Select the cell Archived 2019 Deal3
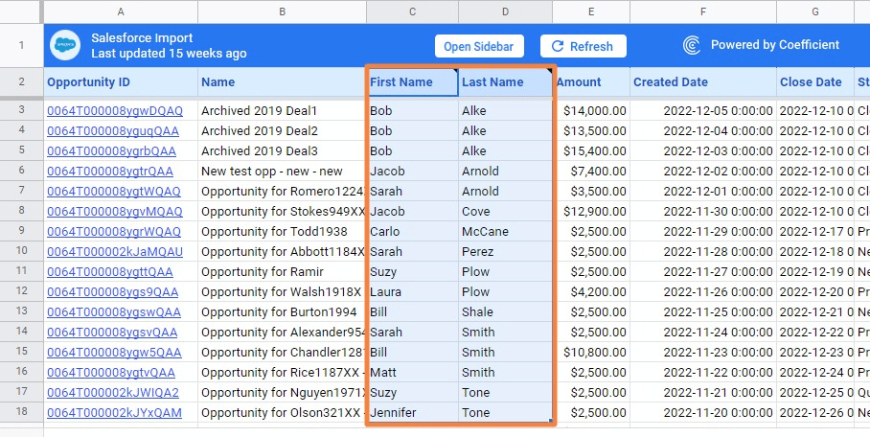 [282, 150]
